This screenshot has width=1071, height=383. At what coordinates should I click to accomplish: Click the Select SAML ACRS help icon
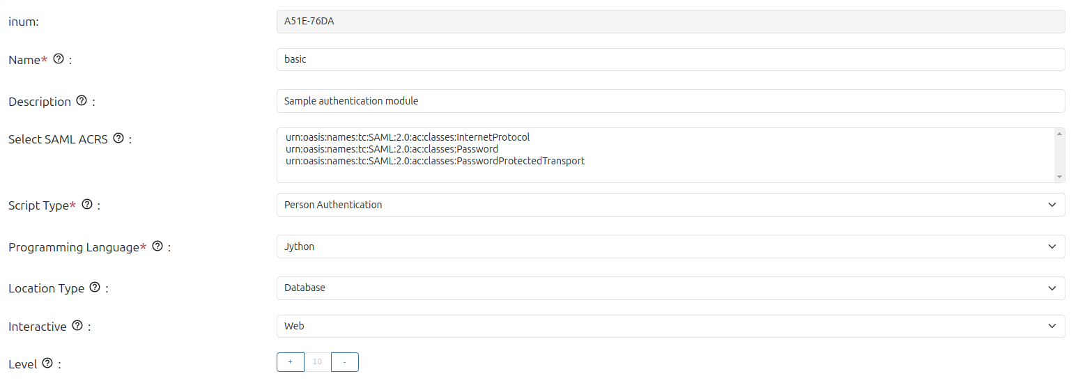118,139
